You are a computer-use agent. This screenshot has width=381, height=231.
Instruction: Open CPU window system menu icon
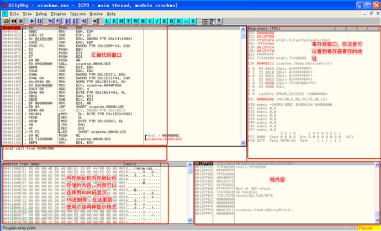[5, 14]
